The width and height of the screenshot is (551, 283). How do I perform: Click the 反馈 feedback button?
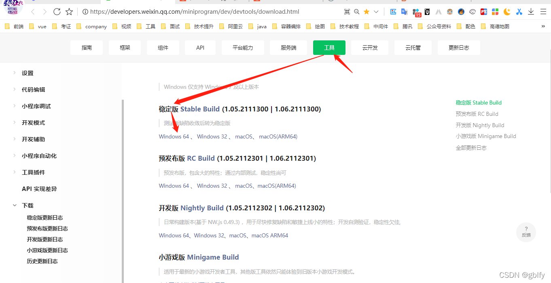(x=526, y=232)
